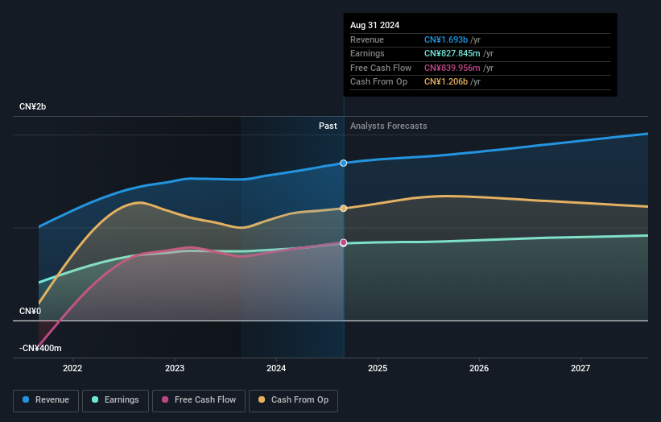The image size is (661, 422).
Task: Click the -CN¥400m y-axis label
Action: [x=40, y=348]
